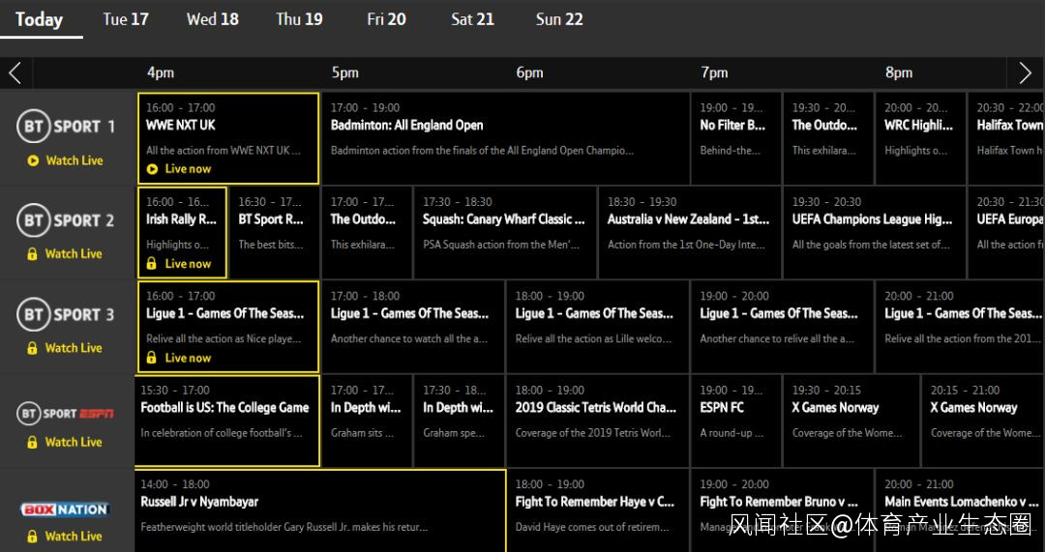
Task: Open the BT Sport 2 channel logo
Action: (x=66, y=221)
